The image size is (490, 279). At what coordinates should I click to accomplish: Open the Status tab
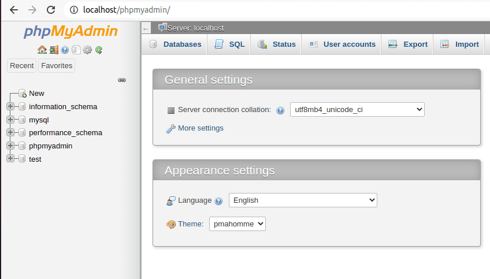point(276,44)
